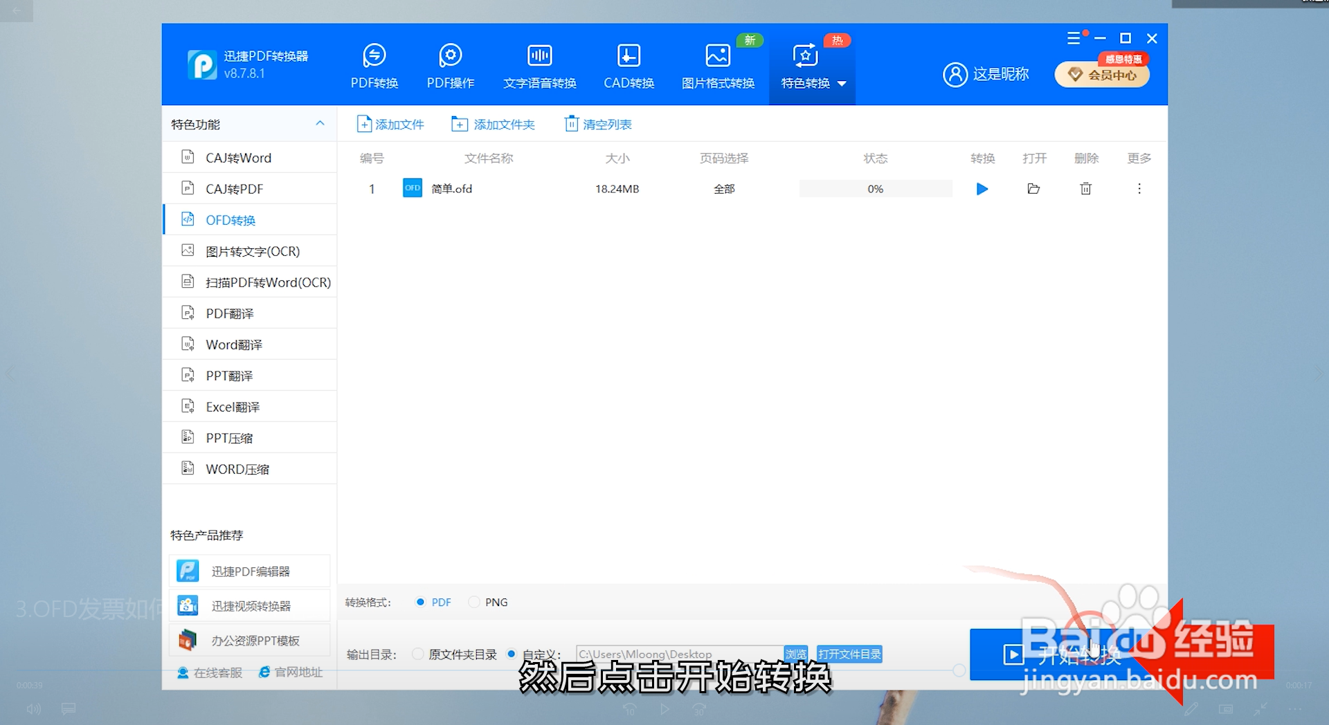Click the output path input field
This screenshot has width=1329, height=725.
[x=678, y=654]
